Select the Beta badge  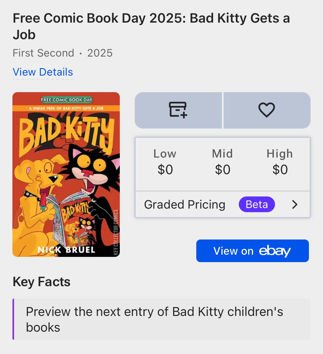[x=257, y=204]
